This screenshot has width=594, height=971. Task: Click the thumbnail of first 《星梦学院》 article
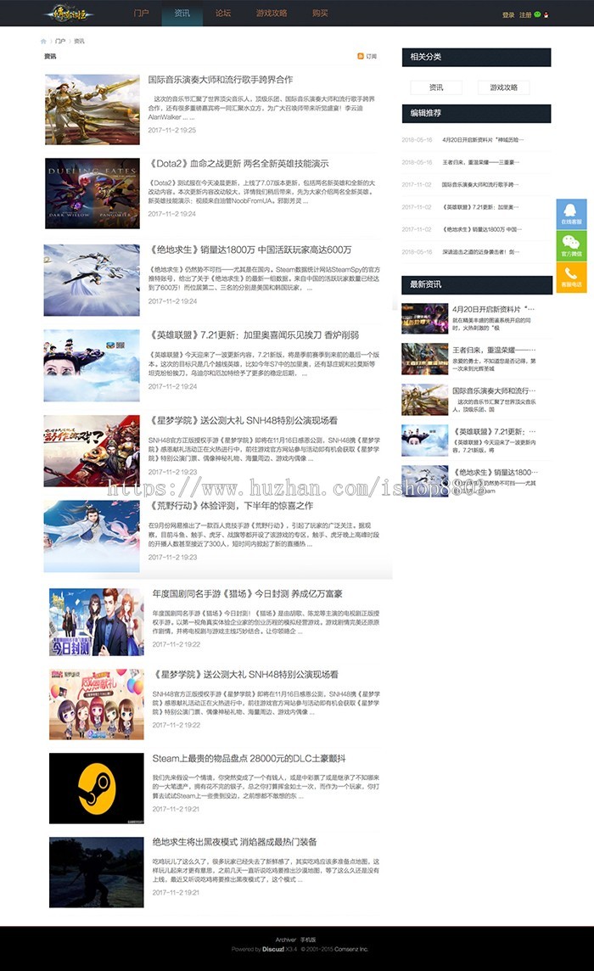[92, 451]
